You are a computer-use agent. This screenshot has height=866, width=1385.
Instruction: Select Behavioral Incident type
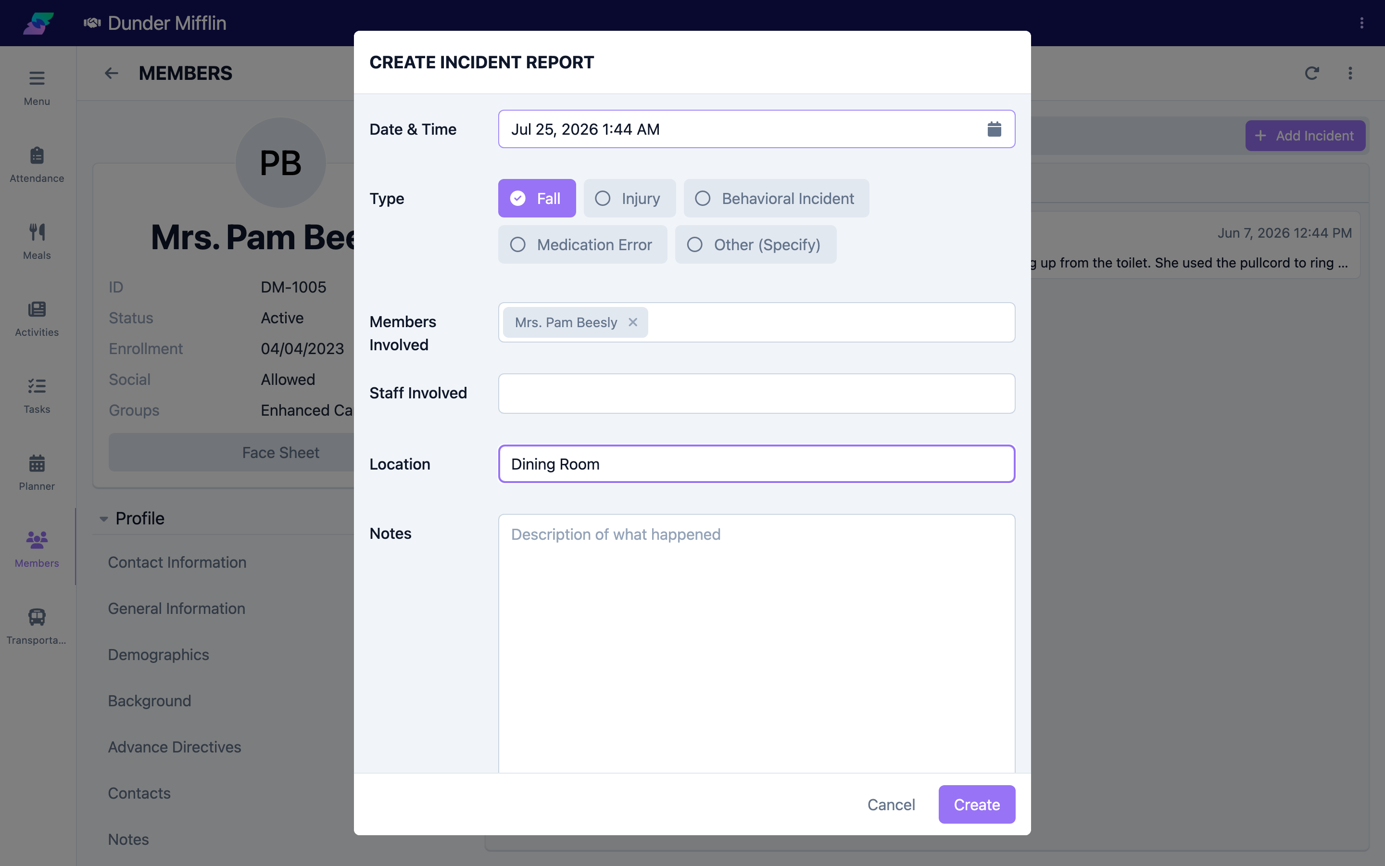pyautogui.click(x=776, y=198)
